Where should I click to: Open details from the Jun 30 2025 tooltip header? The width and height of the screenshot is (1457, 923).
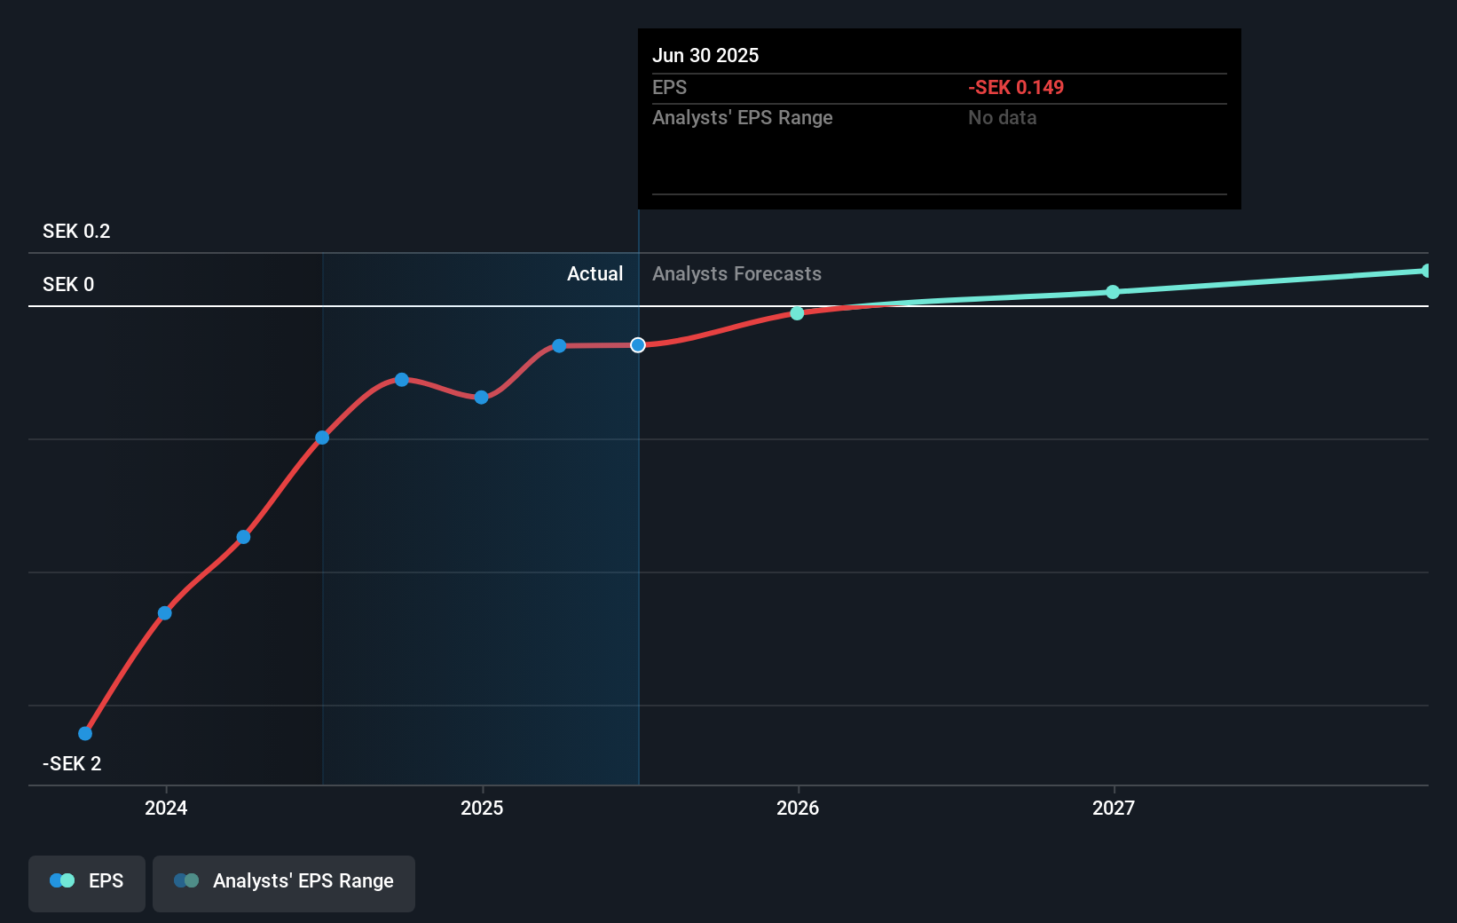pos(705,55)
